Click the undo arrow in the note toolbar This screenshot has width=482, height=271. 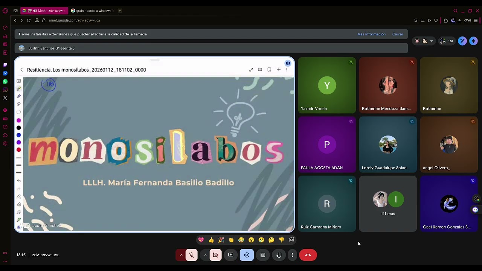tap(18, 181)
